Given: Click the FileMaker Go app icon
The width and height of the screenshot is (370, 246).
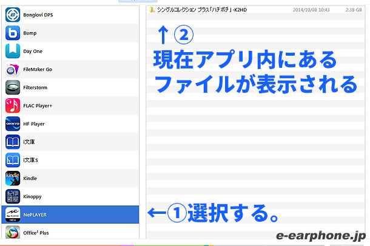Looking at the screenshot, I should tap(13, 69).
